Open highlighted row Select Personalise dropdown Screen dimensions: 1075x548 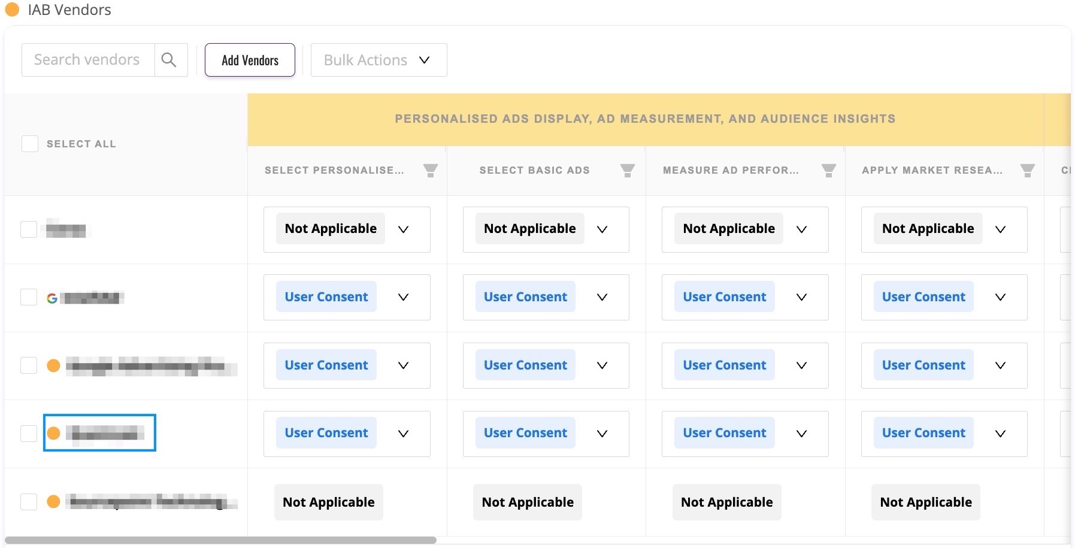coord(347,434)
